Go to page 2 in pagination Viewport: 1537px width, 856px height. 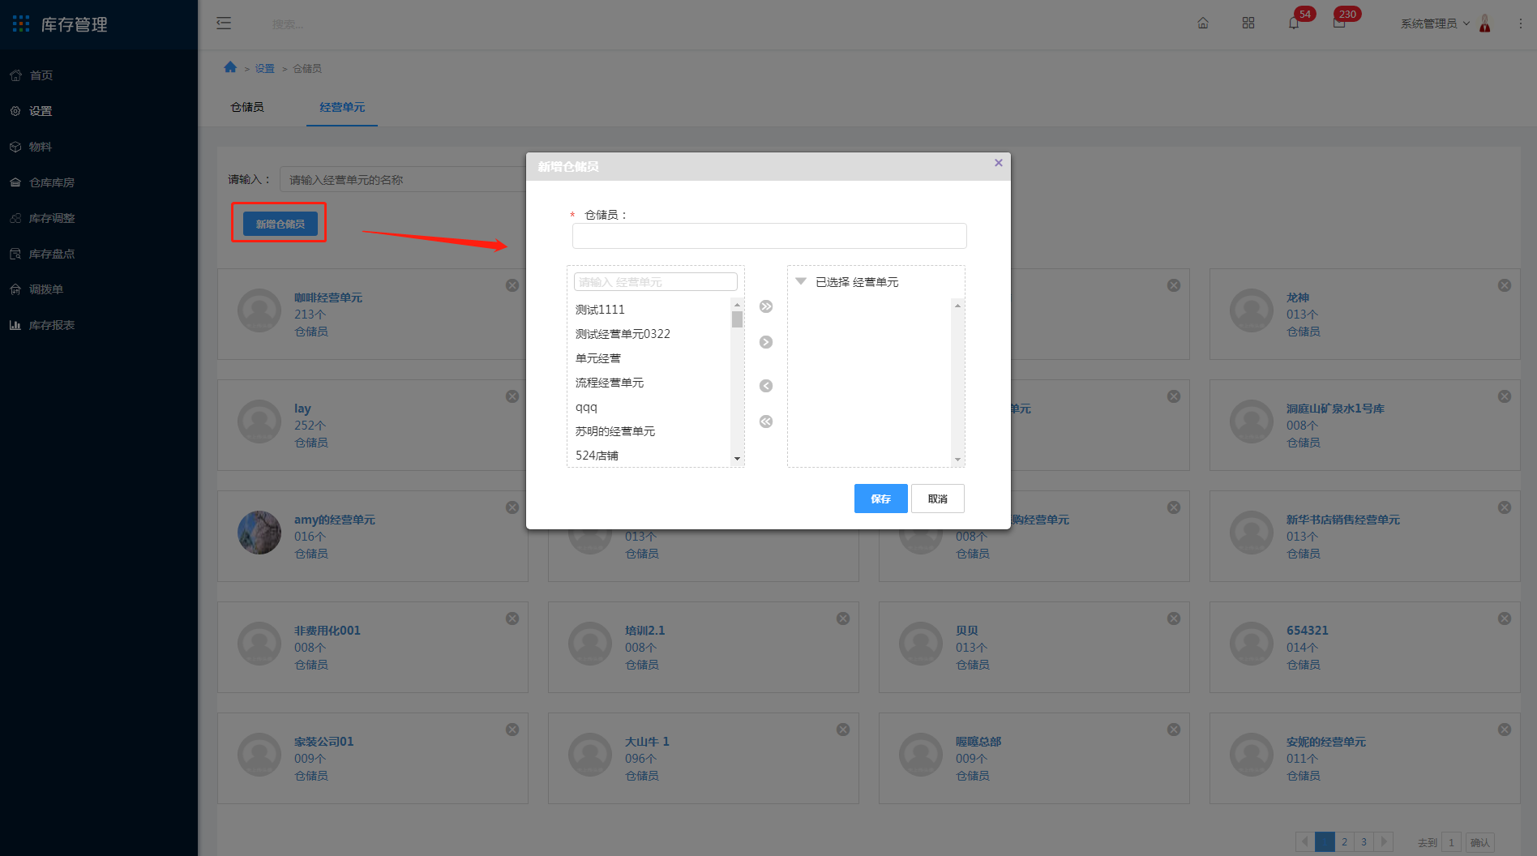pyautogui.click(x=1344, y=841)
